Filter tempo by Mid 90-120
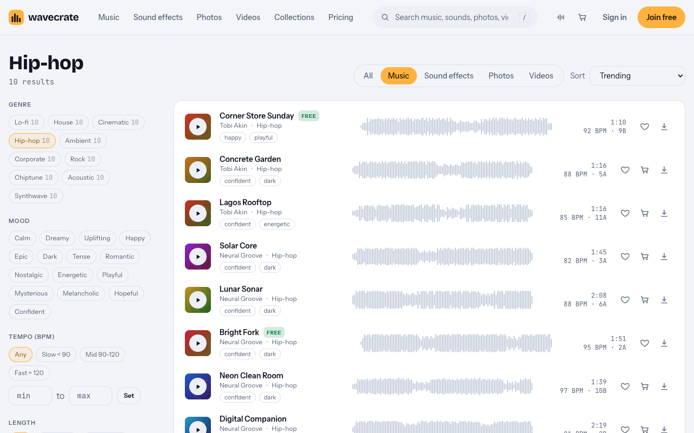This screenshot has width=694, height=433. click(x=102, y=355)
